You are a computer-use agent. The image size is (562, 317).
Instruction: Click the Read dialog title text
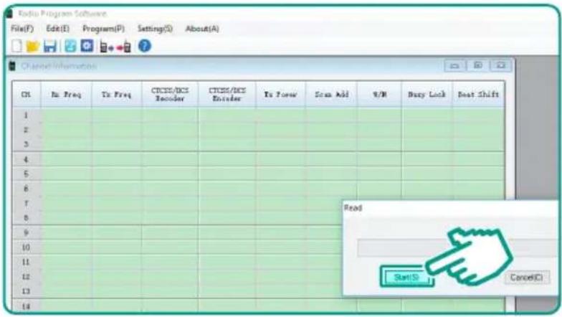[x=353, y=208]
